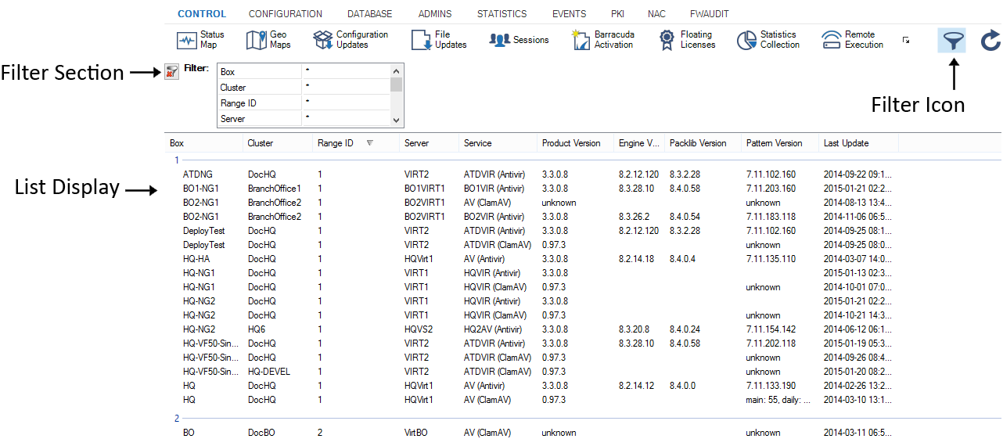Click the BO1VIRT1 server cell

pos(425,189)
